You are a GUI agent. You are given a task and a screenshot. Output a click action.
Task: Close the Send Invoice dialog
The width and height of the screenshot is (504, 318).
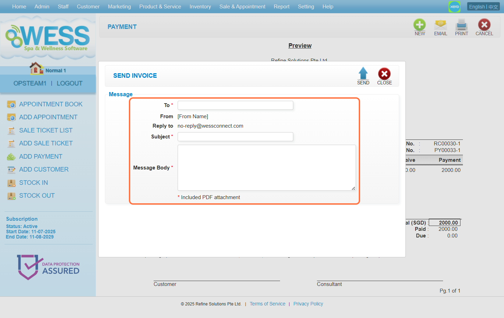(x=384, y=74)
